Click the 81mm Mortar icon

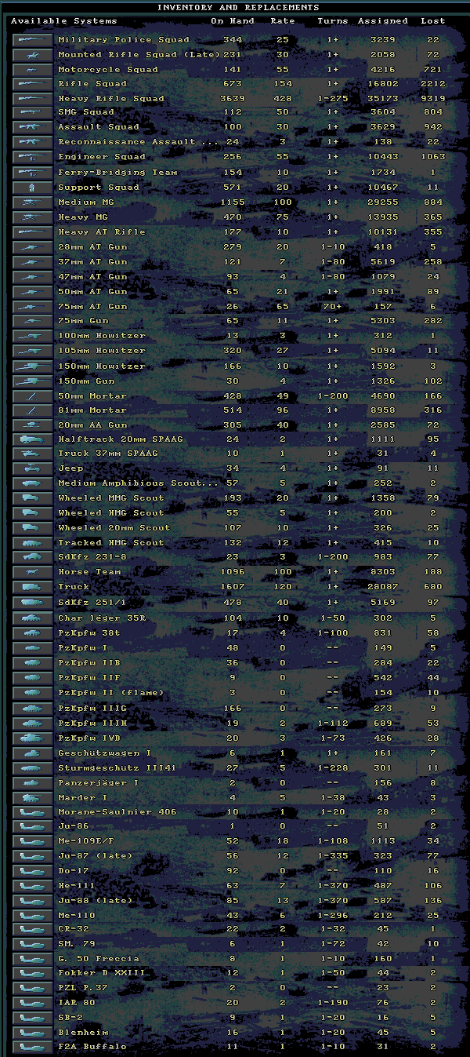[33, 410]
